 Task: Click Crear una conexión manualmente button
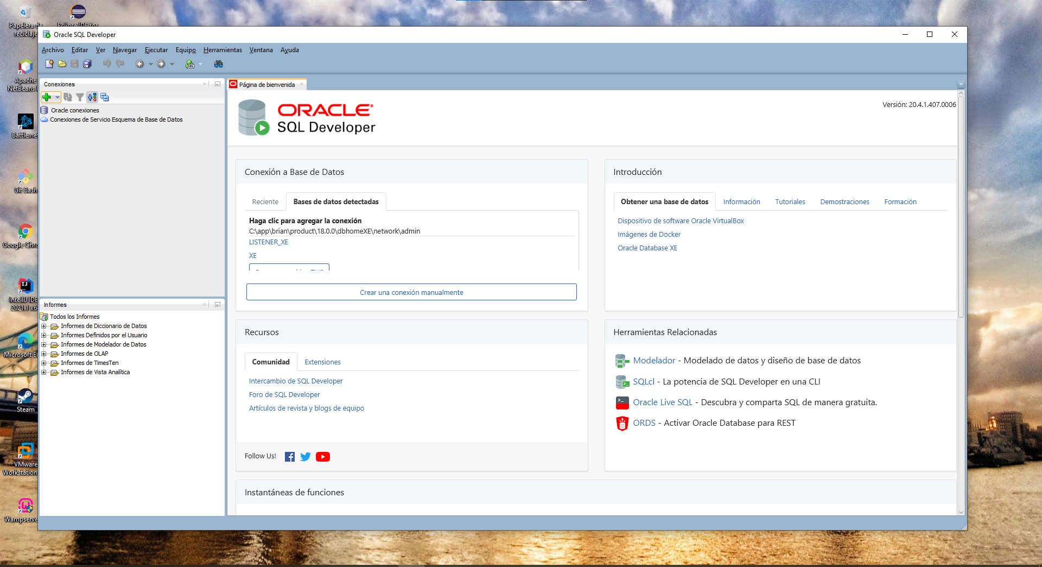pos(411,292)
